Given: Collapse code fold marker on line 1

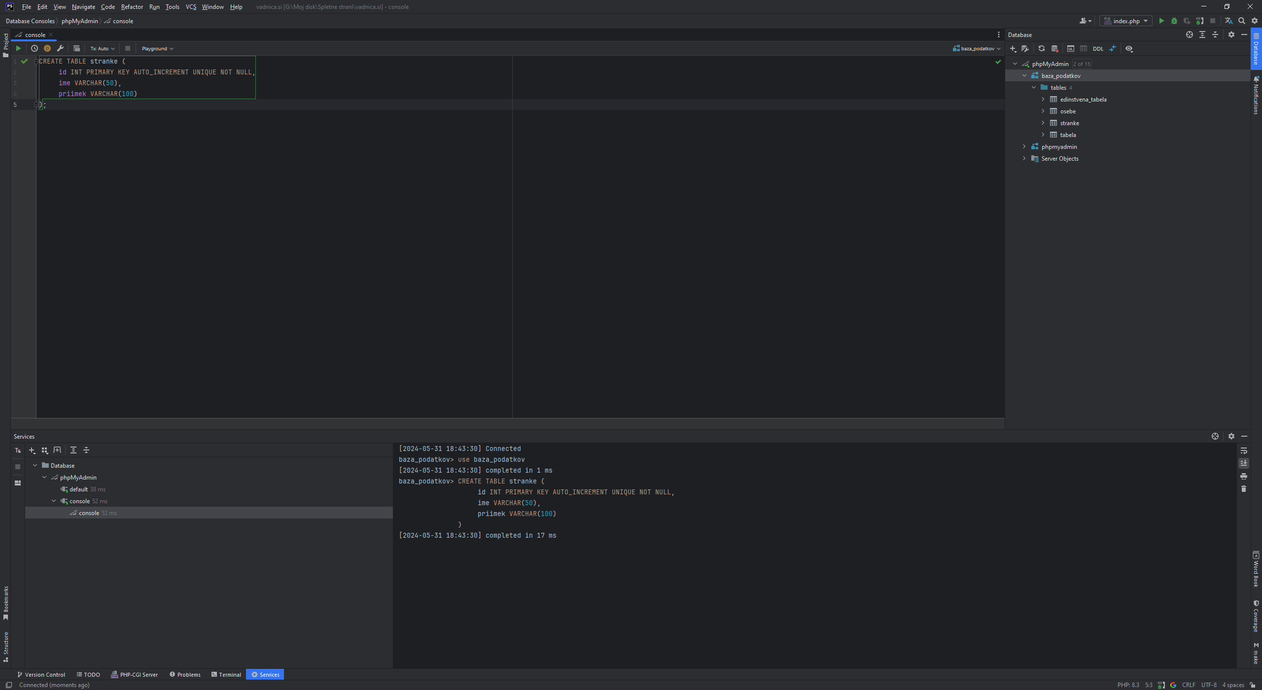Looking at the screenshot, I should click(x=36, y=62).
